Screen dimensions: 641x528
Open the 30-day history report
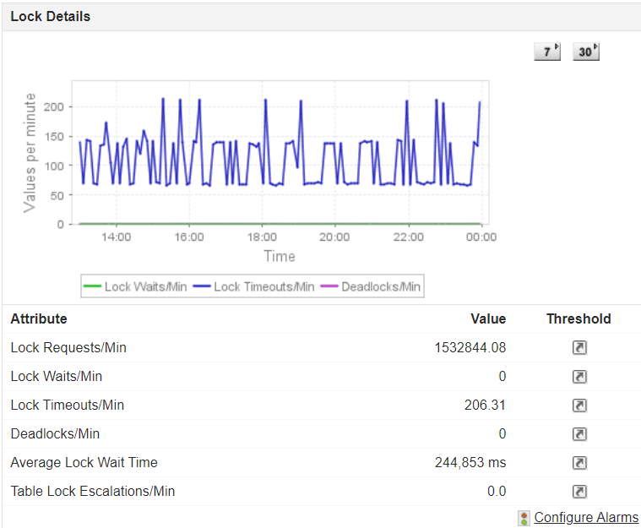pos(585,52)
